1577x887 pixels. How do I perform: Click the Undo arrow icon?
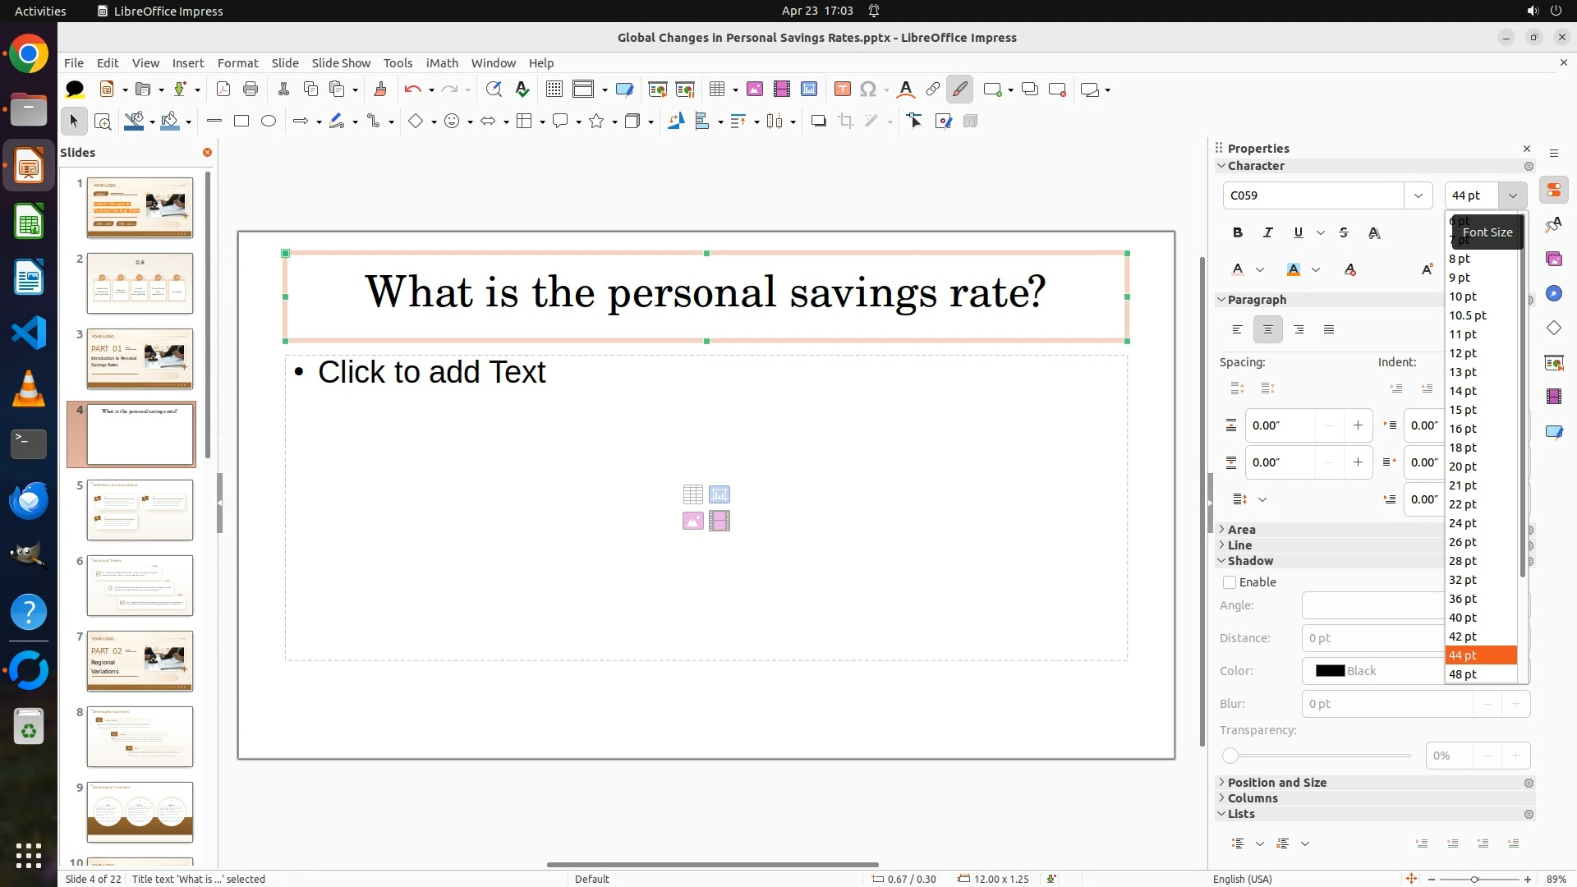[x=412, y=90]
